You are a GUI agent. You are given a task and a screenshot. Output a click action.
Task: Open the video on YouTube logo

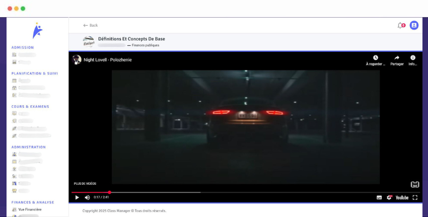point(402,198)
